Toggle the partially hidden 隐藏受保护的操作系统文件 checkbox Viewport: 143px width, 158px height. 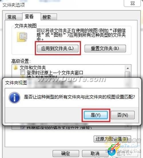(23, 128)
